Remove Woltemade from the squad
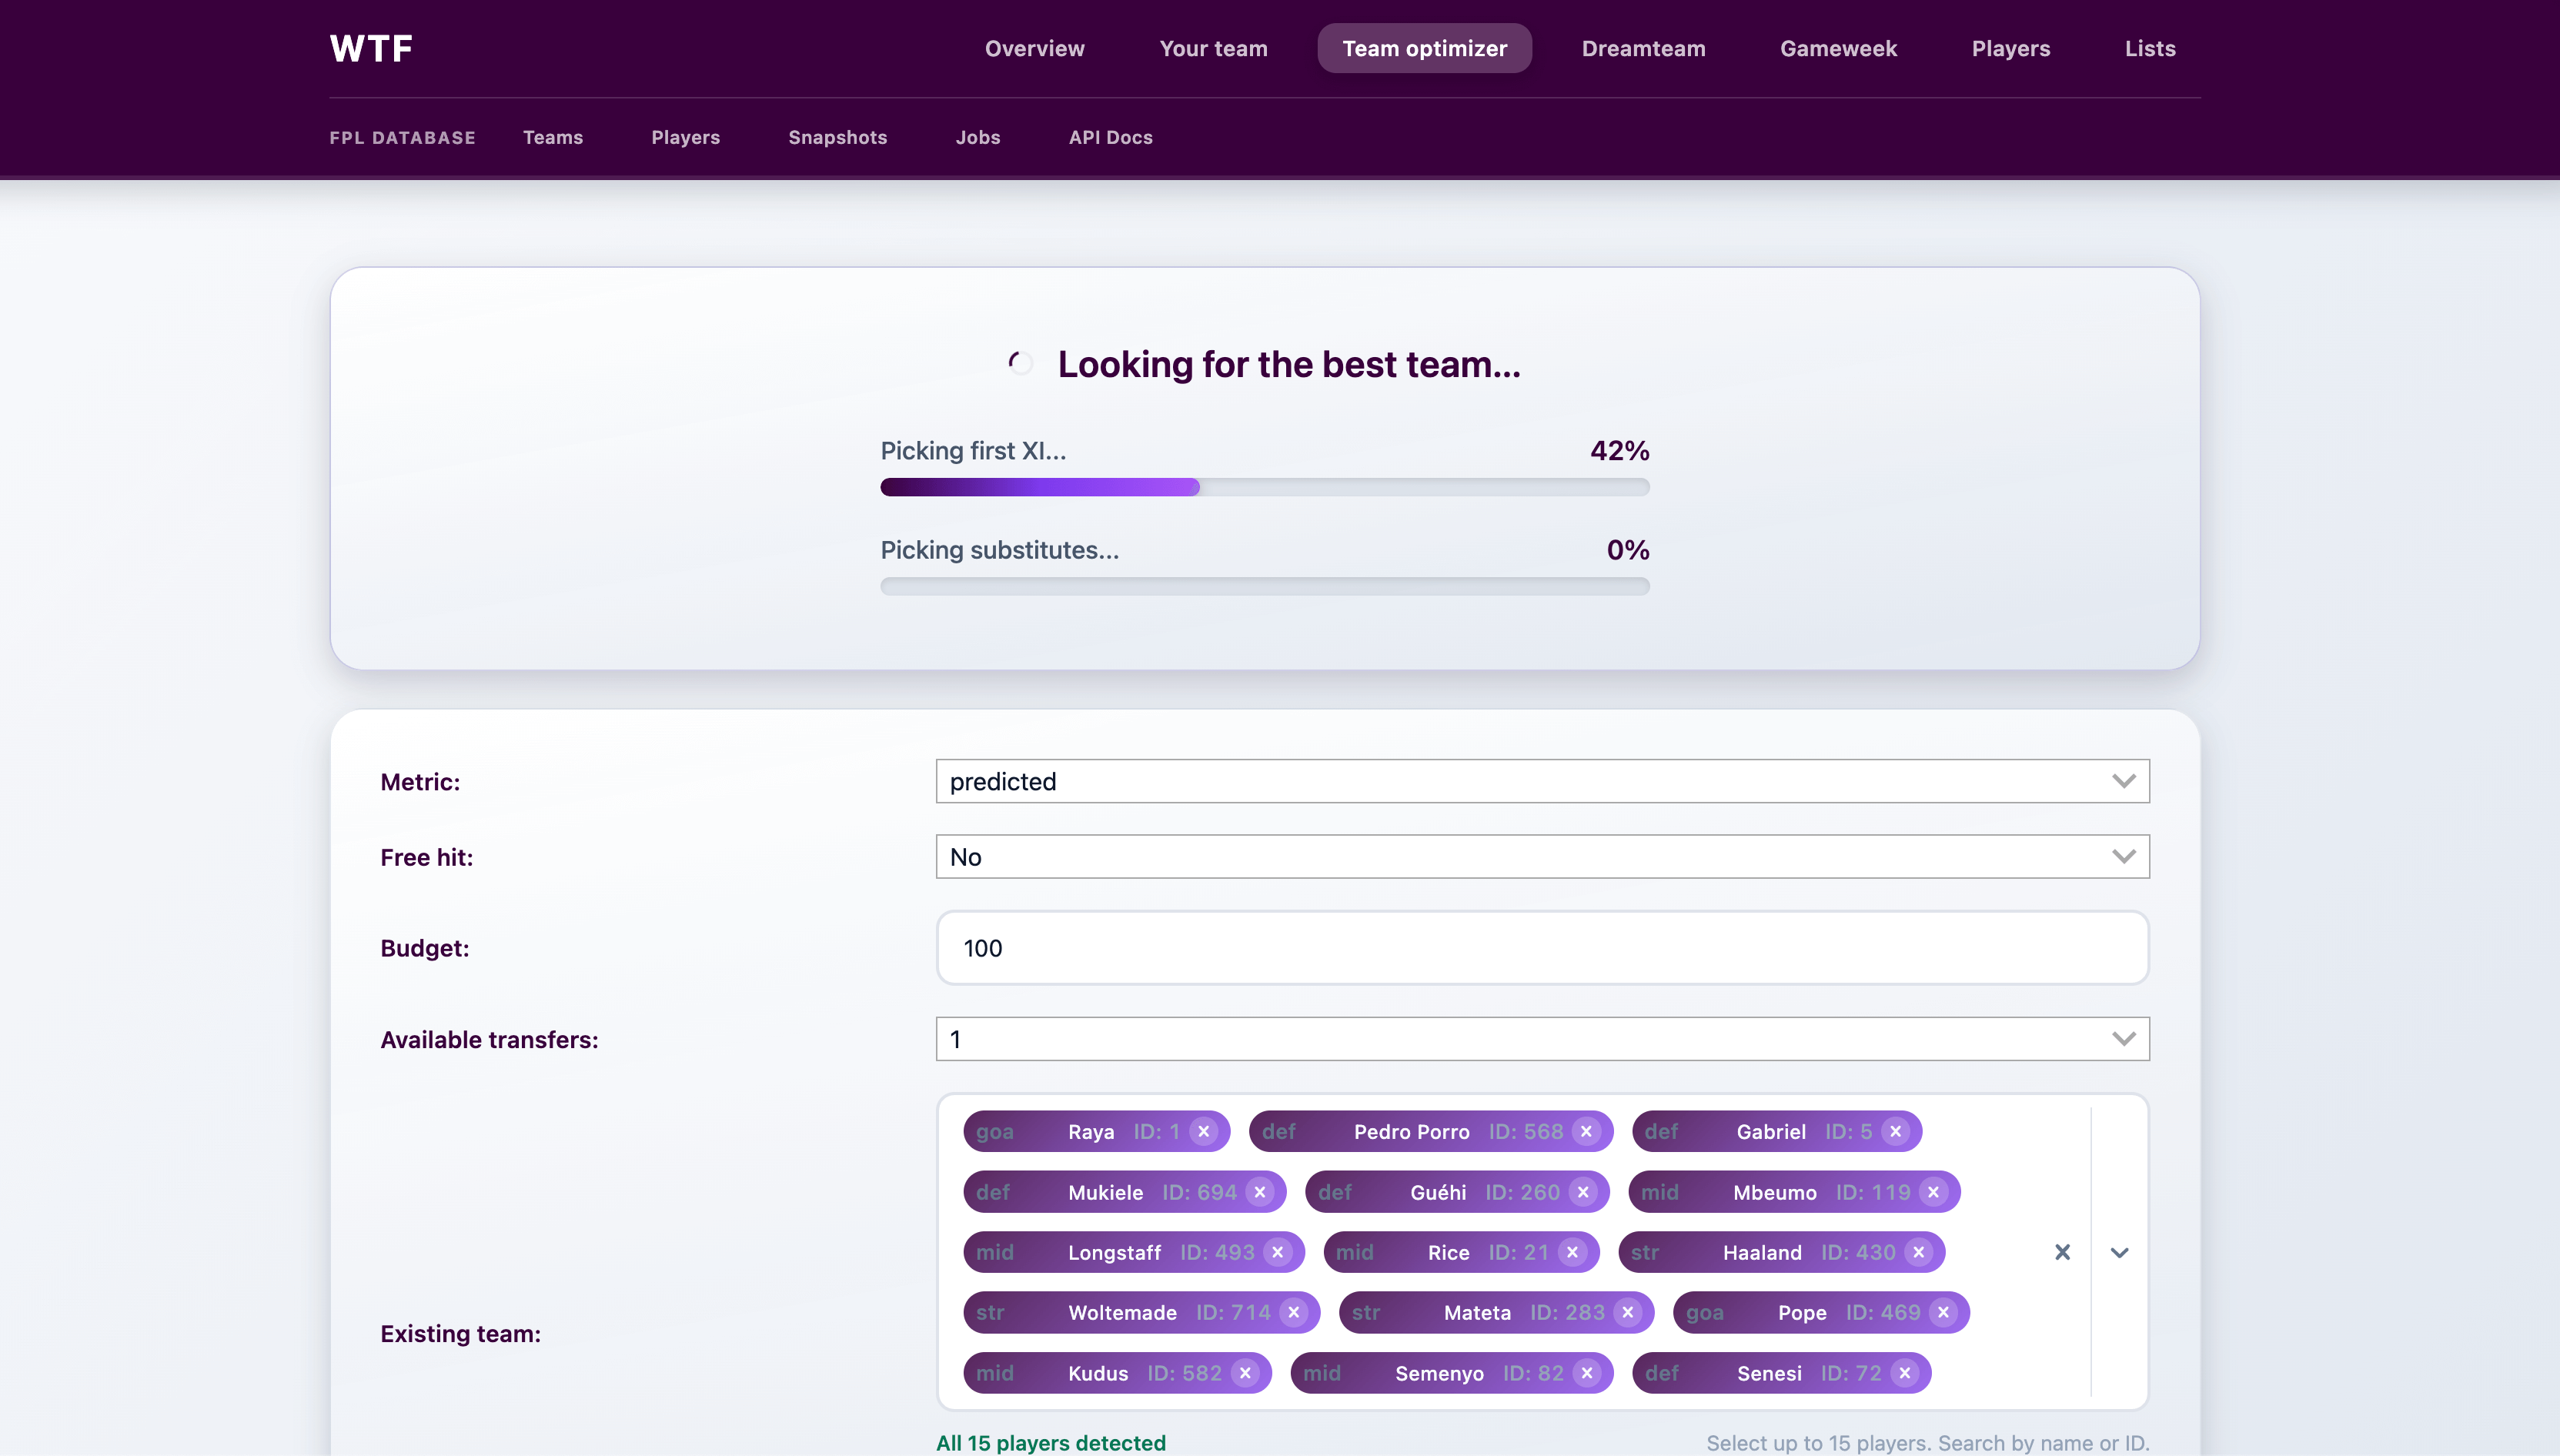2560x1456 pixels. point(1294,1312)
